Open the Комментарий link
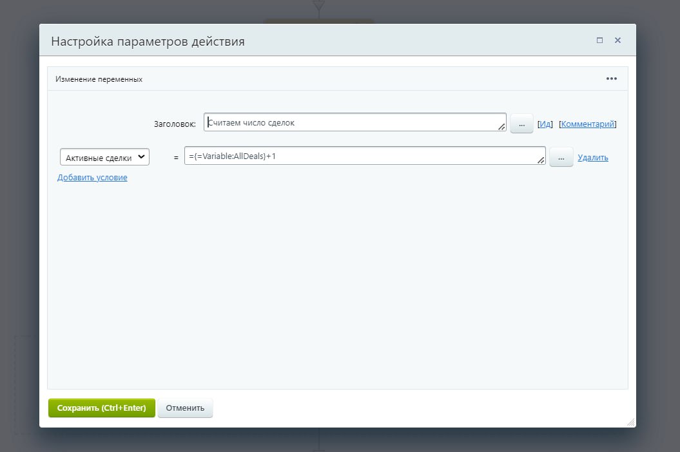 click(x=588, y=124)
